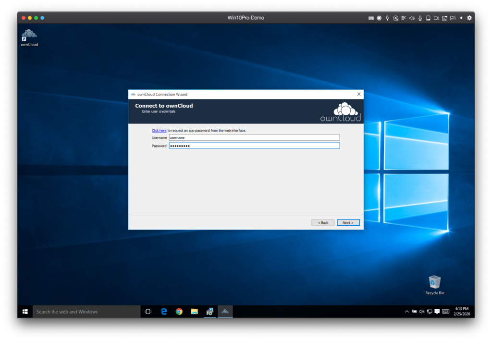Minimize the Win10Pro-Demo window with yellow button

pyautogui.click(x=30, y=18)
